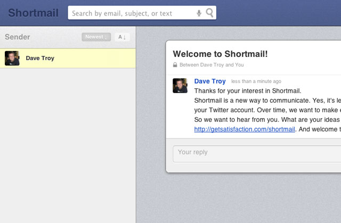Click the Welcome to Shortmail! subject heading
The image size is (341, 223).
tap(220, 54)
